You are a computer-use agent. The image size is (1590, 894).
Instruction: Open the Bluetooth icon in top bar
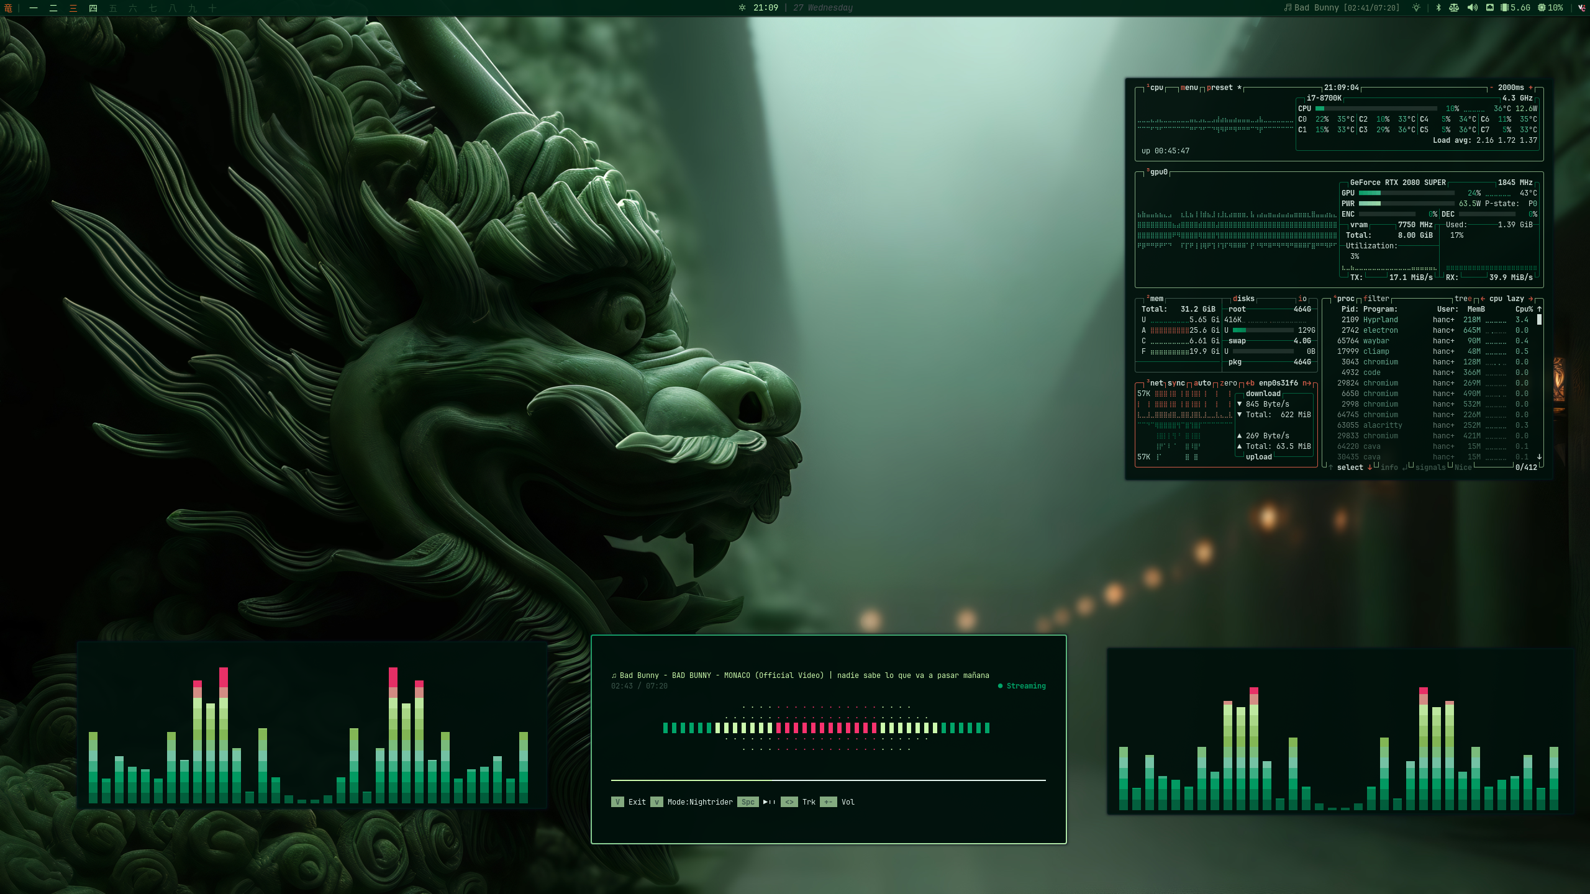1438,8
